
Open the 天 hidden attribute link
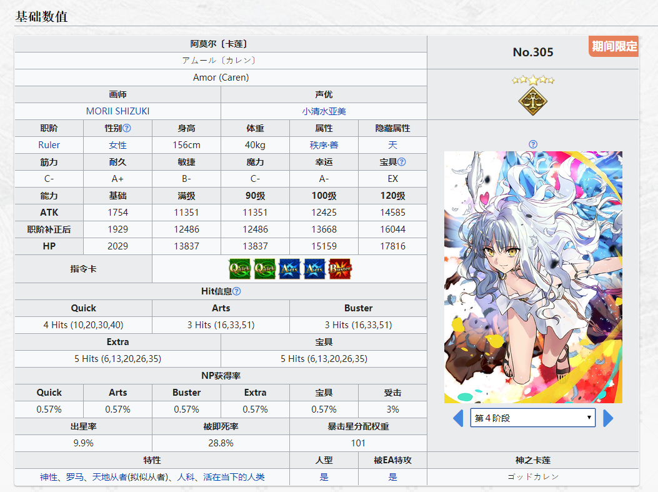pyautogui.click(x=392, y=145)
